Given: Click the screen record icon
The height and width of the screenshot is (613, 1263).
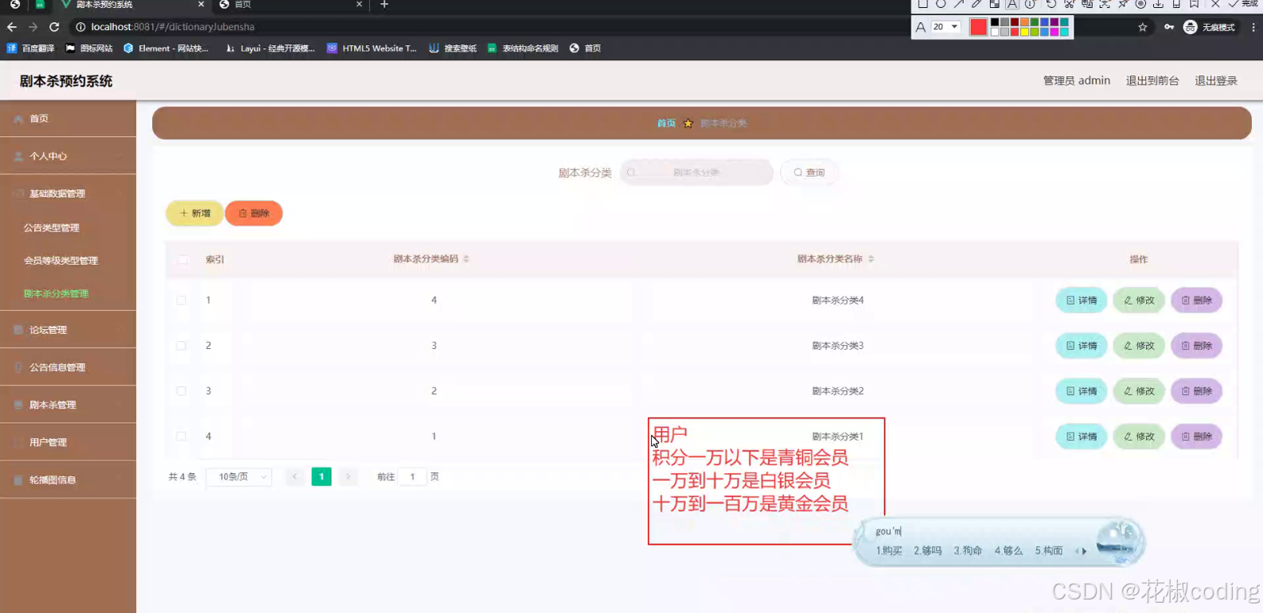Looking at the screenshot, I should point(1140,4).
